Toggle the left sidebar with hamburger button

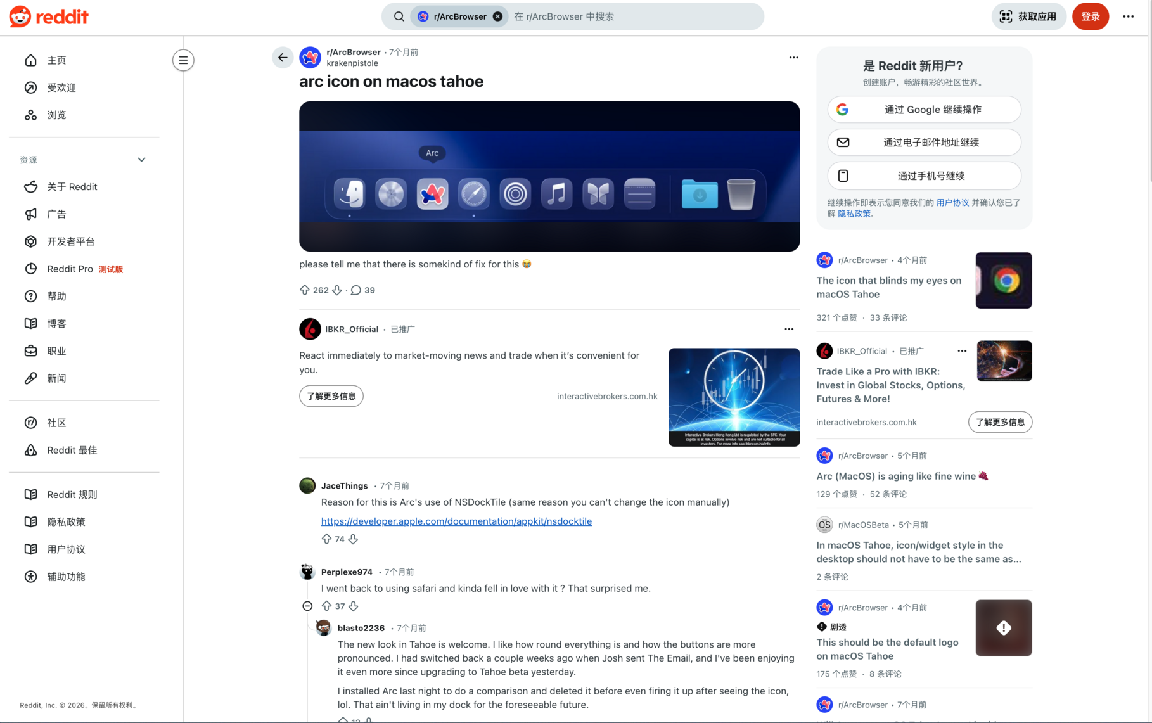tap(183, 60)
